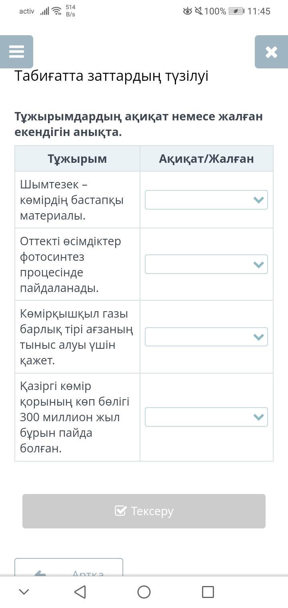
Task: Go back with the Артқа button
Action: (69, 568)
